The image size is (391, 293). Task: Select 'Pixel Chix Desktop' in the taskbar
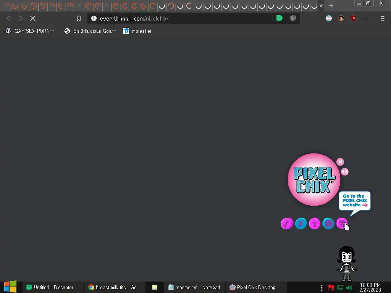coord(256,287)
